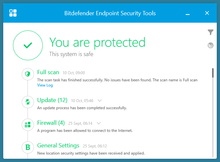The width and height of the screenshot is (220, 162).
Task: Expand the Firewall (4) events chevron
Action: point(99,123)
